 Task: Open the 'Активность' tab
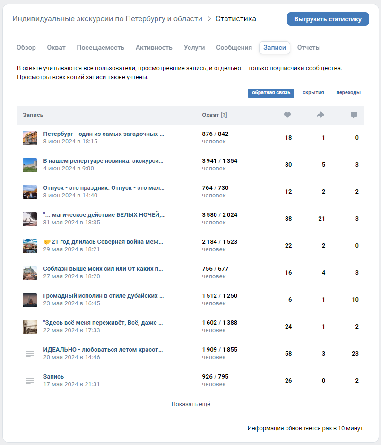[x=154, y=48]
